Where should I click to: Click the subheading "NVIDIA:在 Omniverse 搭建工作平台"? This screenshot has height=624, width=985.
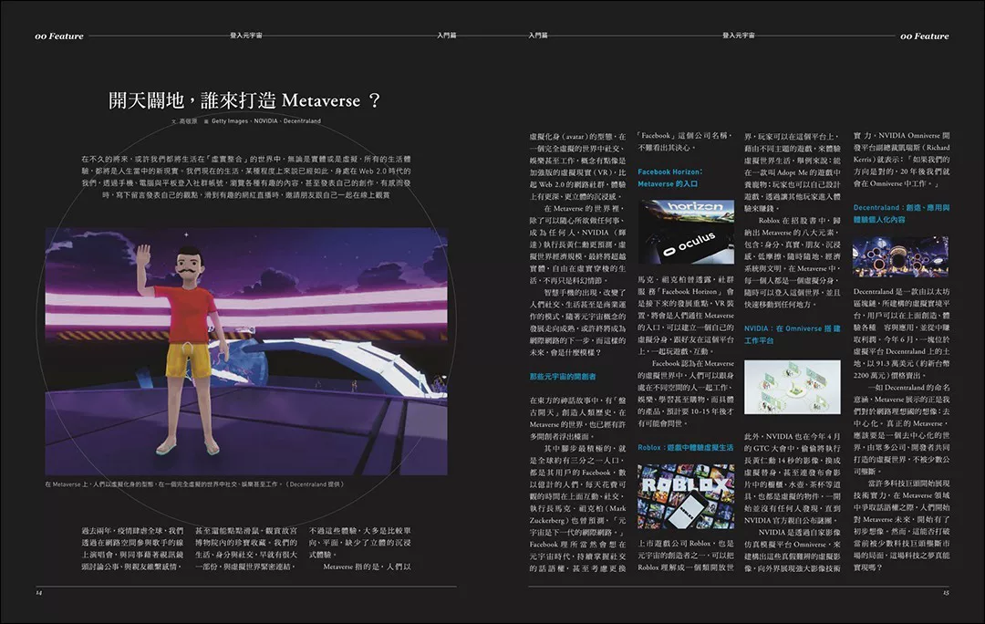click(792, 334)
